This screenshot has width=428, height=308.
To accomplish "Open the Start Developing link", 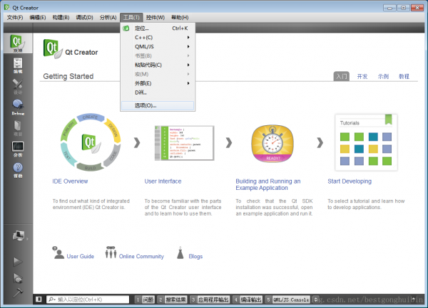I will coord(350,181).
